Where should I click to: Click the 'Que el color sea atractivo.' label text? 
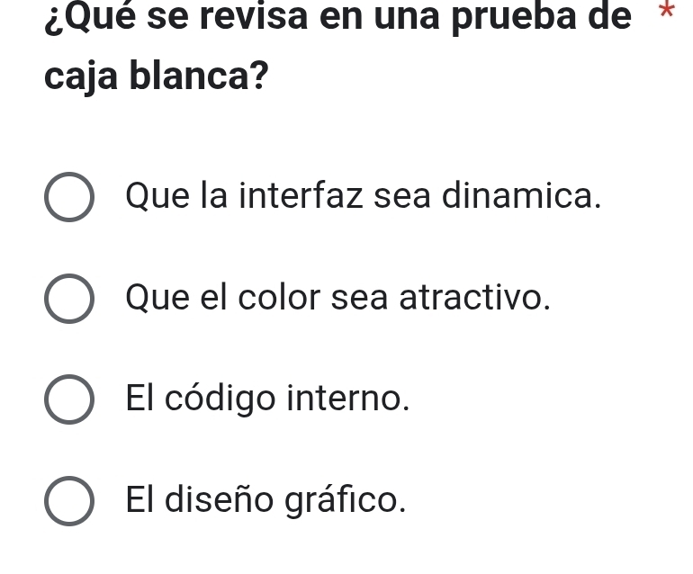pos(338,298)
